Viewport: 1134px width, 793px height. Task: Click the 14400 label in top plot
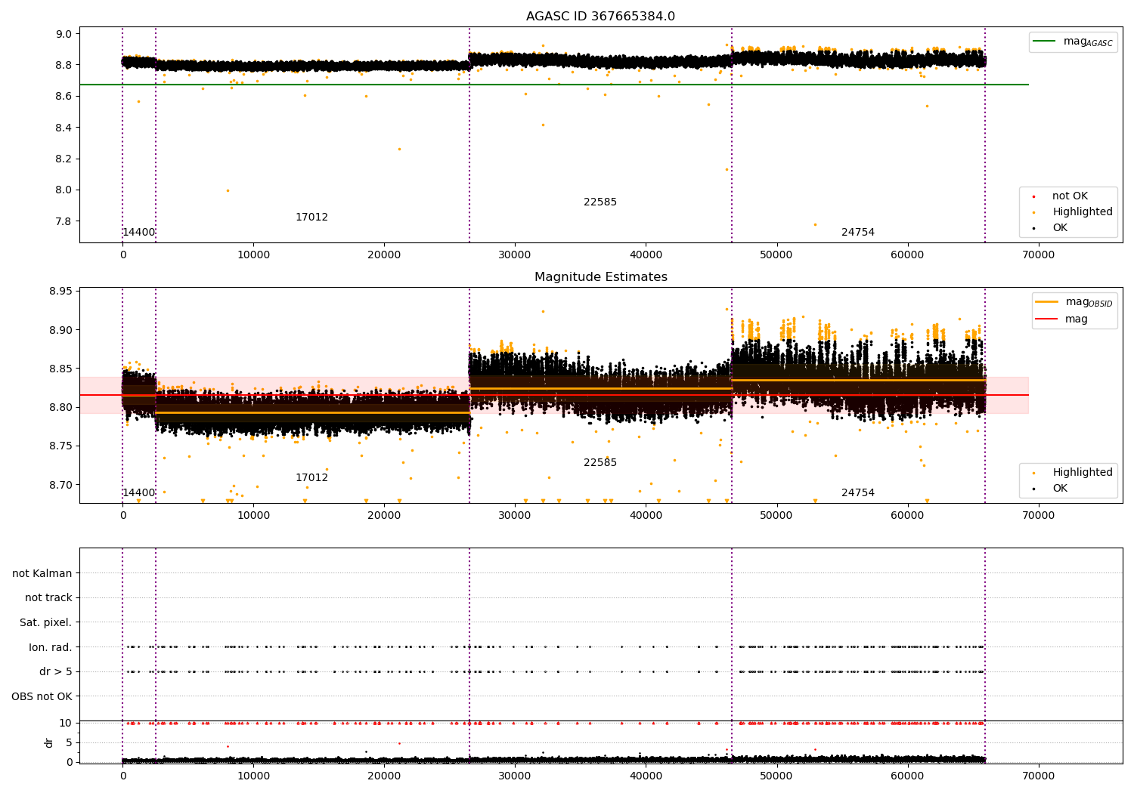point(139,233)
